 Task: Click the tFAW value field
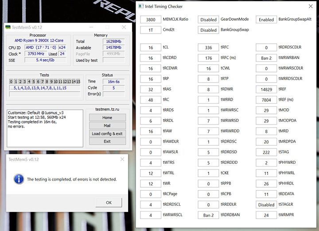point(151,131)
